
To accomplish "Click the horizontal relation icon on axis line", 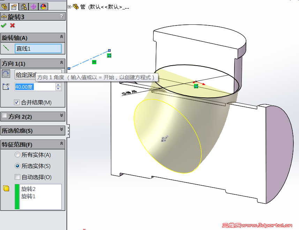I will pyautogui.click(x=94, y=62).
